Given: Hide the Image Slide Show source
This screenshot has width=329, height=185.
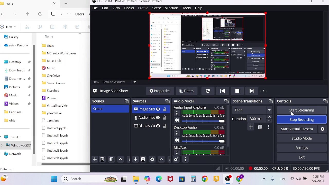Looking at the screenshot, I should (x=158, y=109).
